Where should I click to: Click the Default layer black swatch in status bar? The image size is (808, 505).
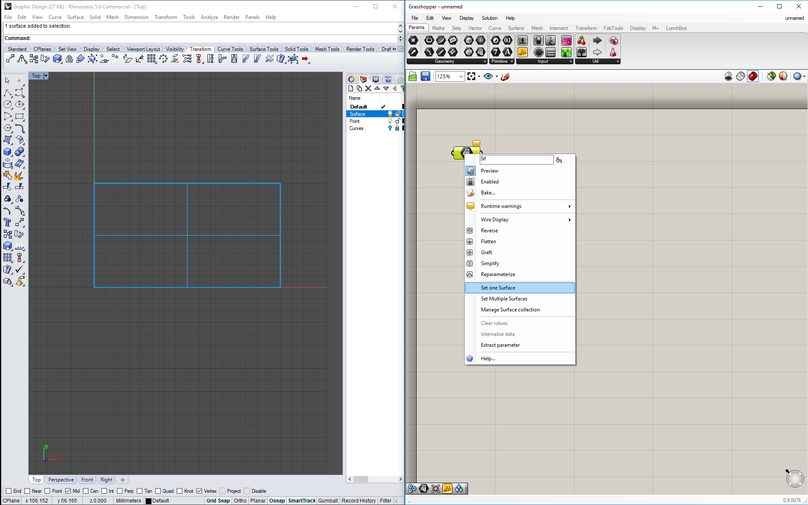(149, 501)
